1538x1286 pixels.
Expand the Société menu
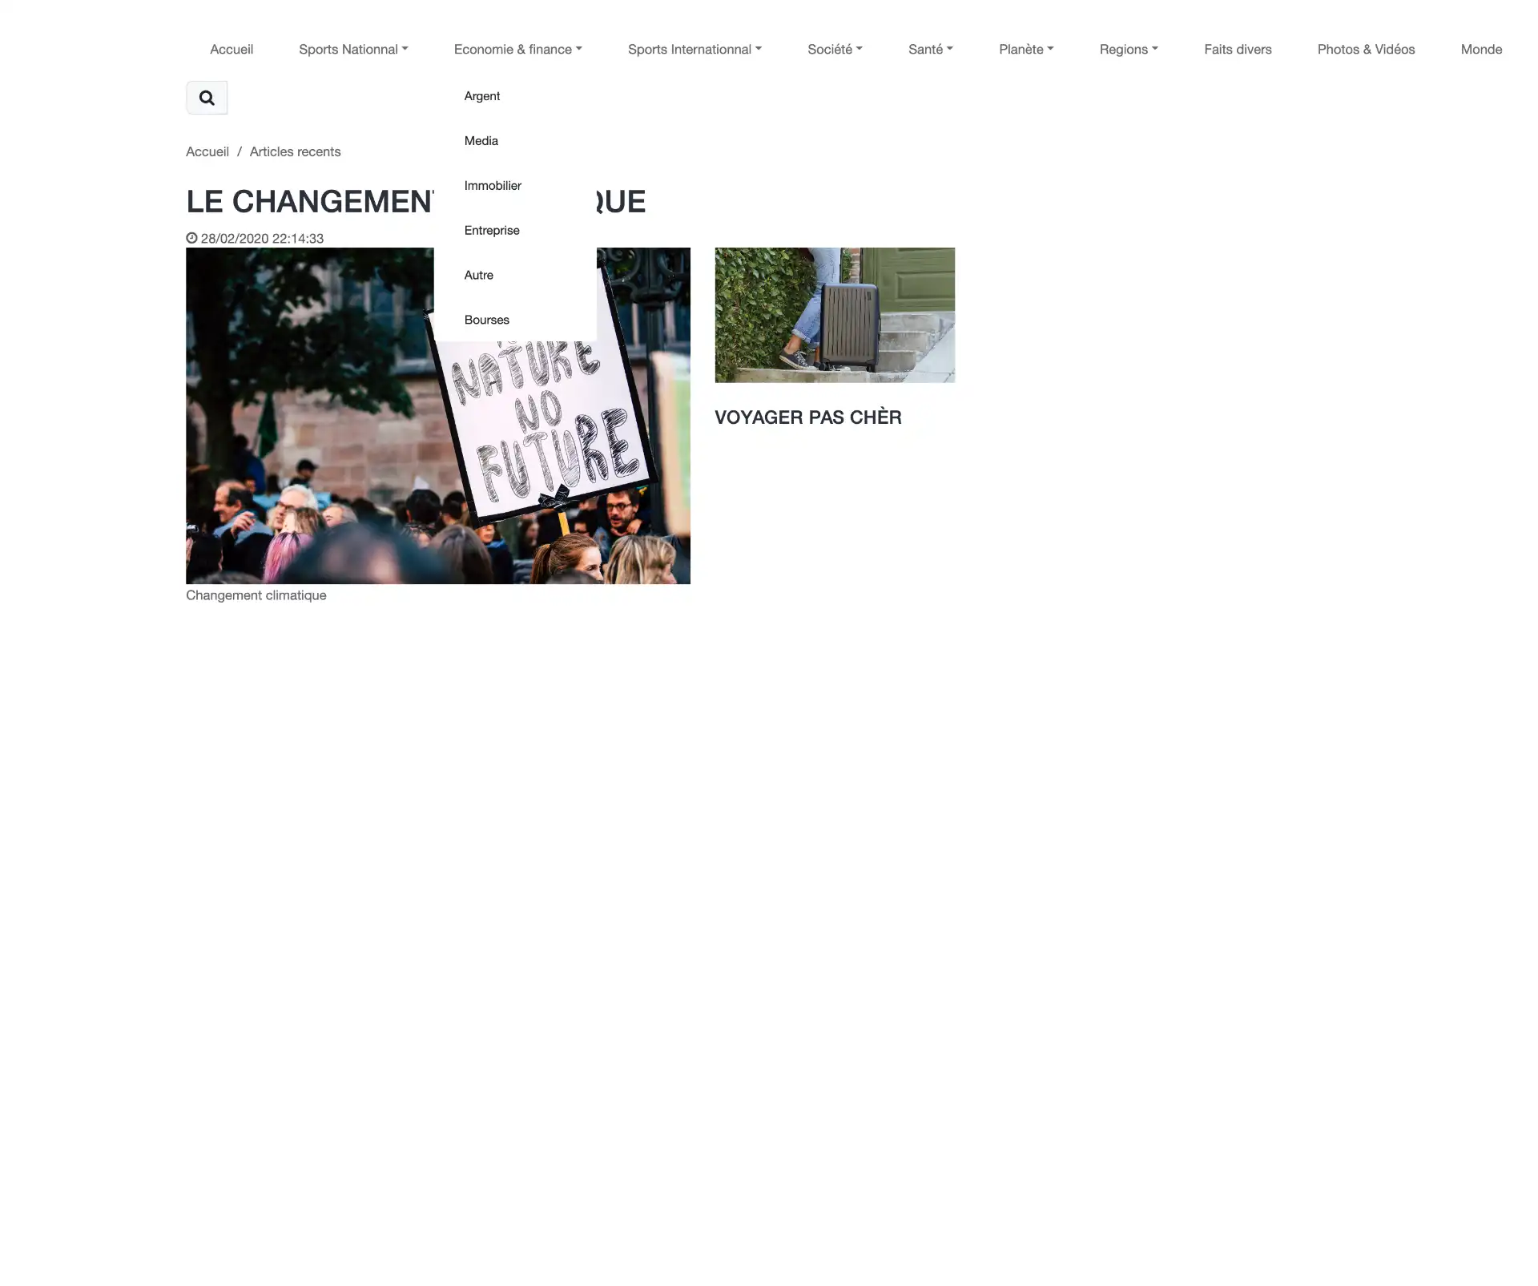tap(835, 49)
